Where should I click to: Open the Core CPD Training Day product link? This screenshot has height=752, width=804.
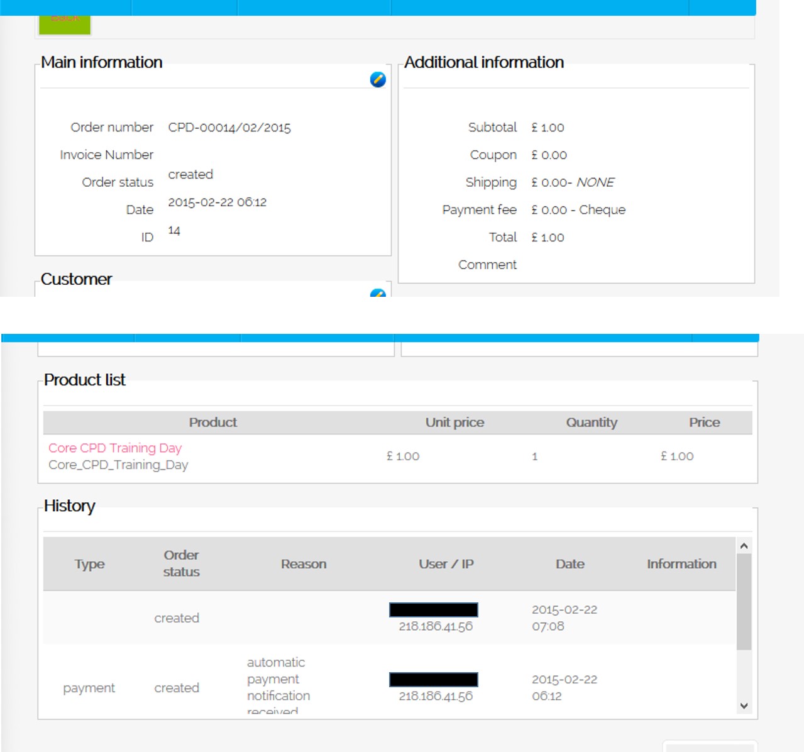[x=115, y=448]
